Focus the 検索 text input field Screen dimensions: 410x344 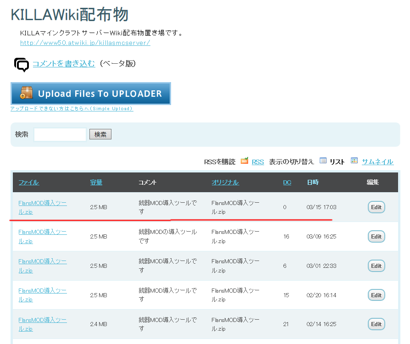60,134
